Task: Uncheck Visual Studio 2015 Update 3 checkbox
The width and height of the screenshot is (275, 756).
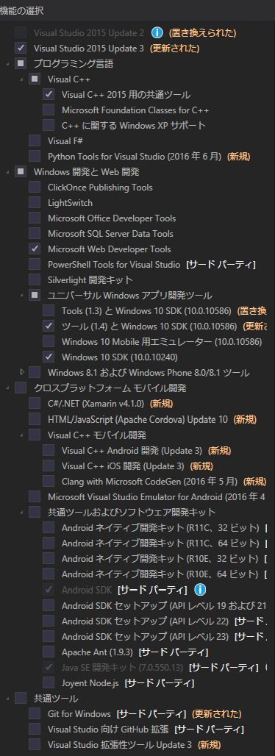Action: click(21, 49)
